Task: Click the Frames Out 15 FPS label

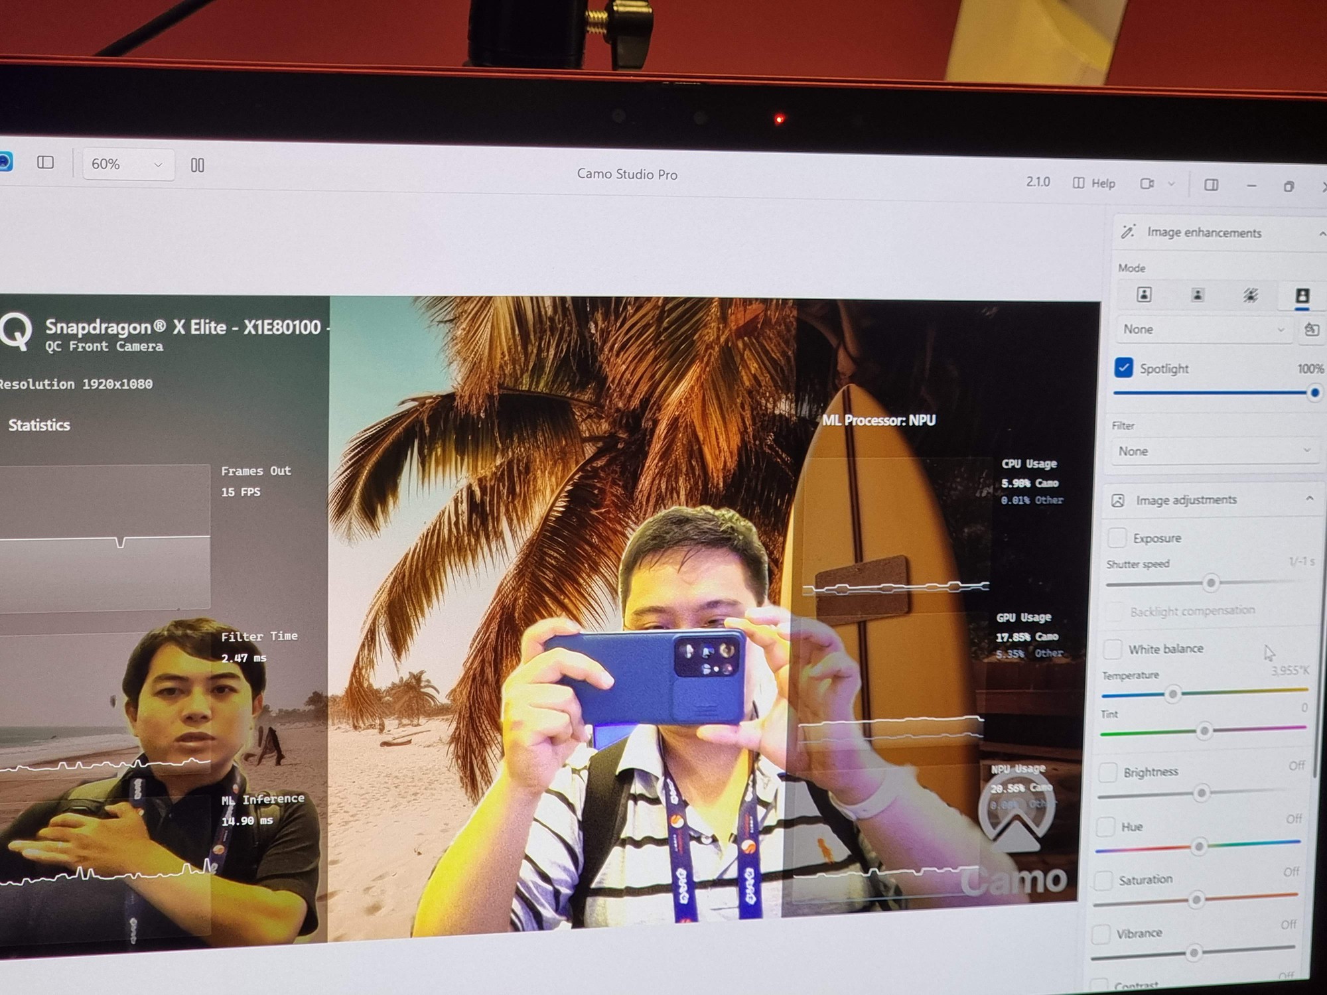Action: tap(255, 481)
